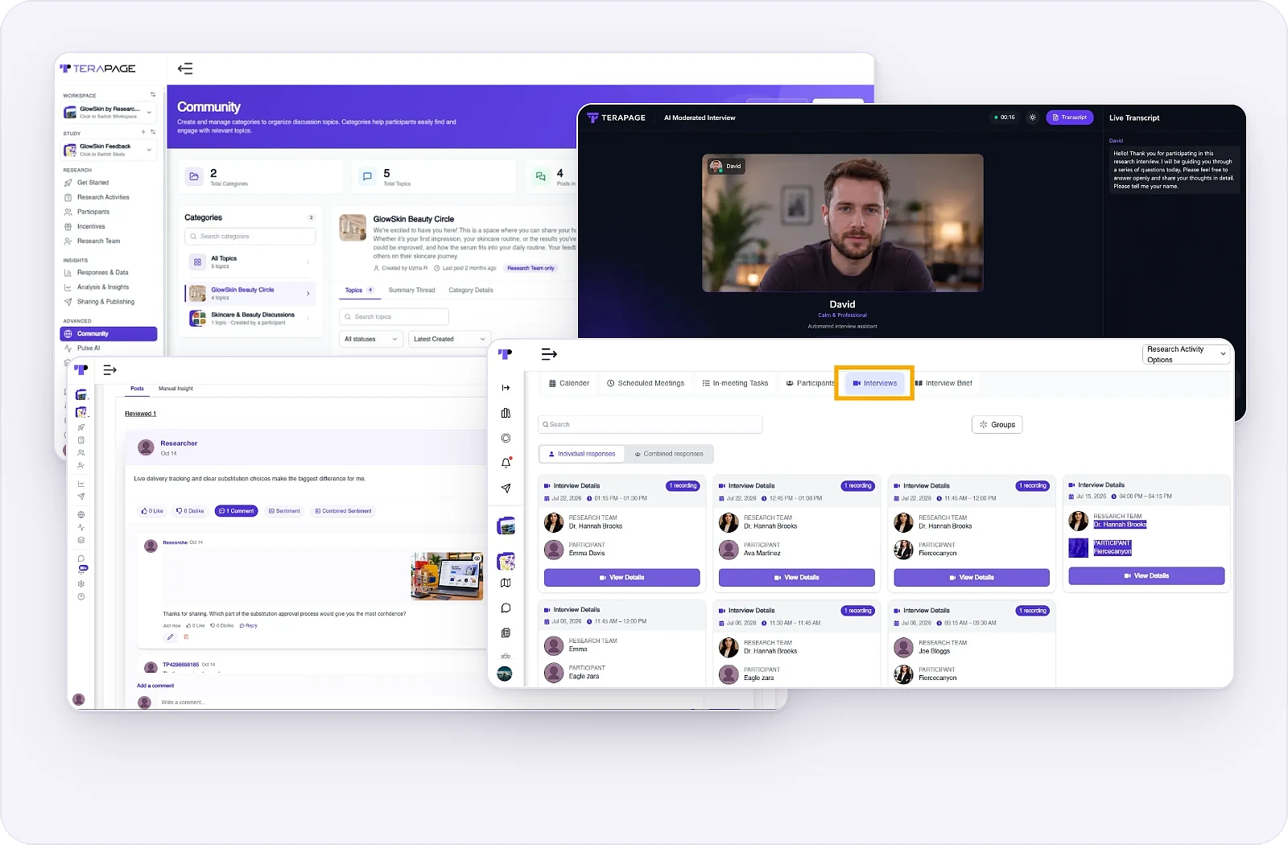Open Latest Created sort dropdown

coord(449,339)
